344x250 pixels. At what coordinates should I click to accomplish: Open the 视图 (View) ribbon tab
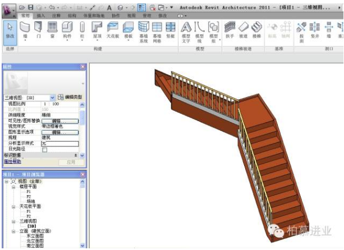click(131, 16)
